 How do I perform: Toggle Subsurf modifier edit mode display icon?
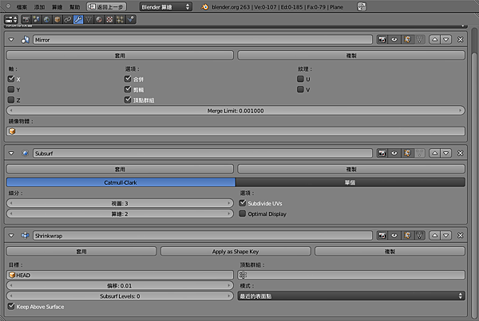(407, 153)
